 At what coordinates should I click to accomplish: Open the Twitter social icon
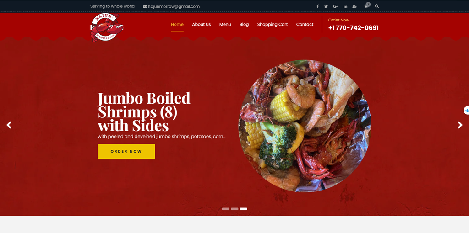coord(326,6)
